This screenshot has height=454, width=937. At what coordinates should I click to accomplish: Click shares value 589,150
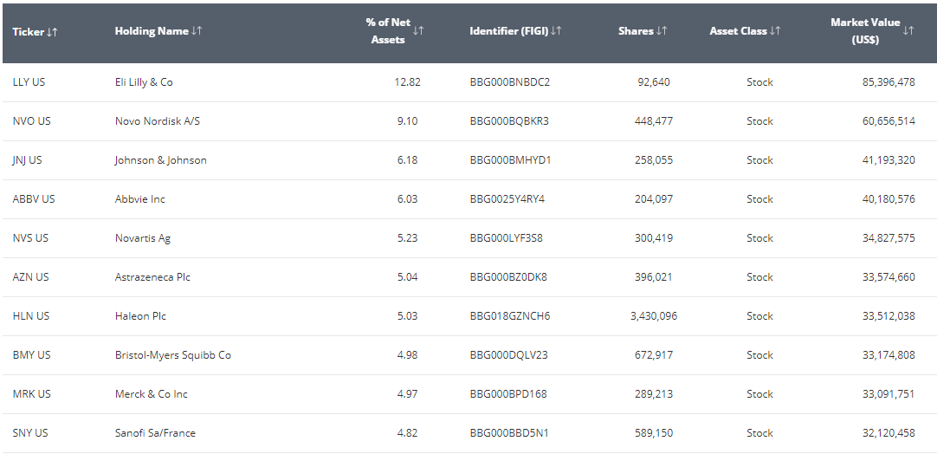654,432
